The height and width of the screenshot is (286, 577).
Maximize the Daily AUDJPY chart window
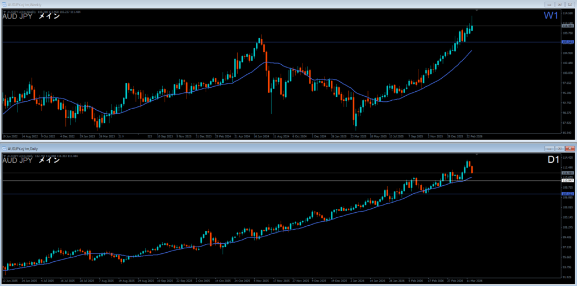(558, 148)
